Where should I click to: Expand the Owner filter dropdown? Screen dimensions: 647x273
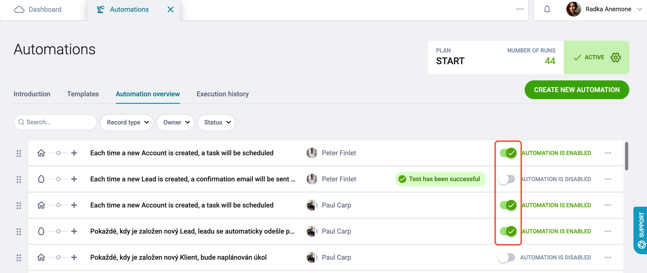click(x=176, y=122)
